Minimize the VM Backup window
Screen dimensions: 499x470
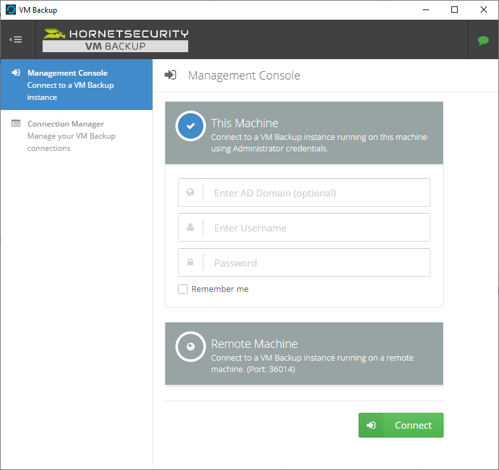426,10
